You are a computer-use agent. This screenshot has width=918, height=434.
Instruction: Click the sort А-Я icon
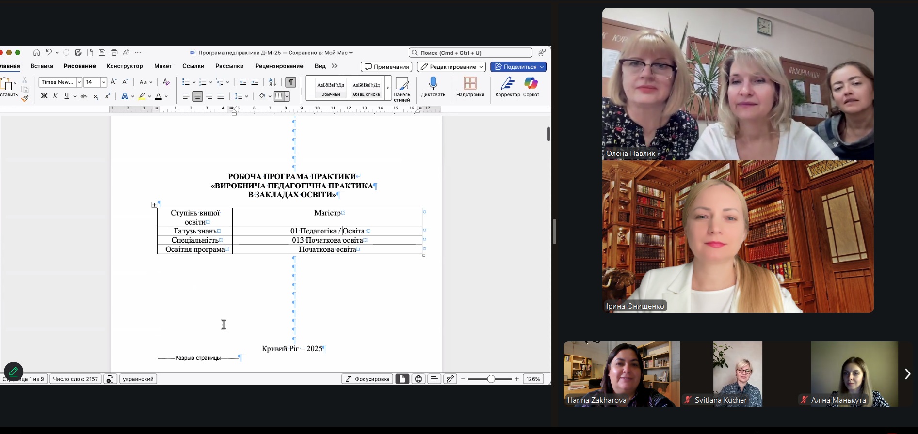coord(273,82)
